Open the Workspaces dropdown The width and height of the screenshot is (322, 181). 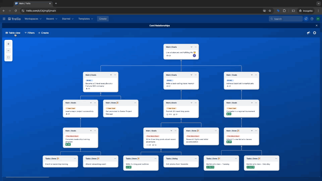pyautogui.click(x=33, y=19)
